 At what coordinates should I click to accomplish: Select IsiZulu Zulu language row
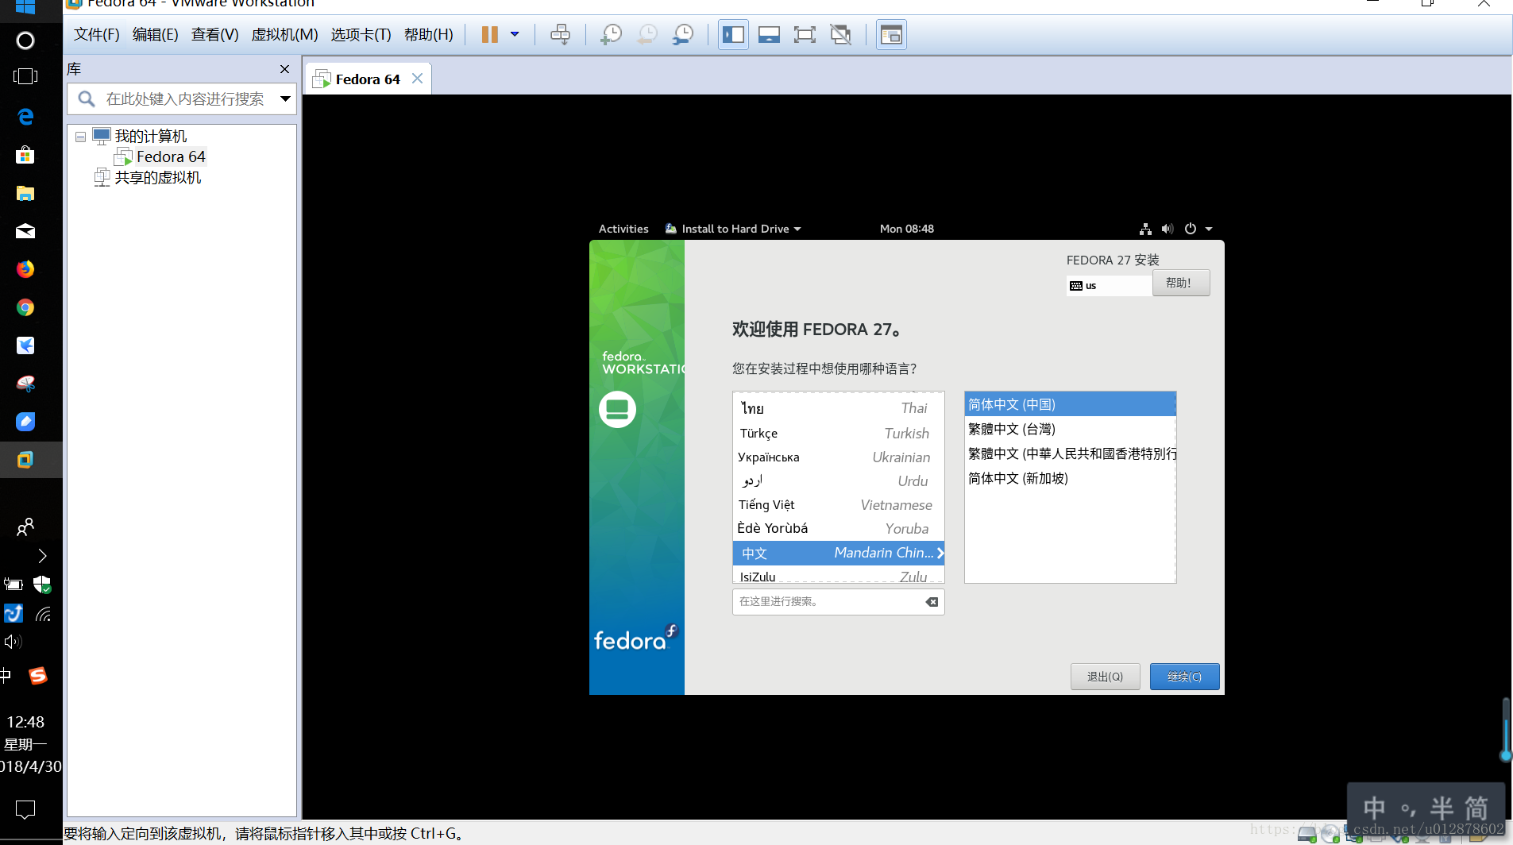tap(838, 576)
